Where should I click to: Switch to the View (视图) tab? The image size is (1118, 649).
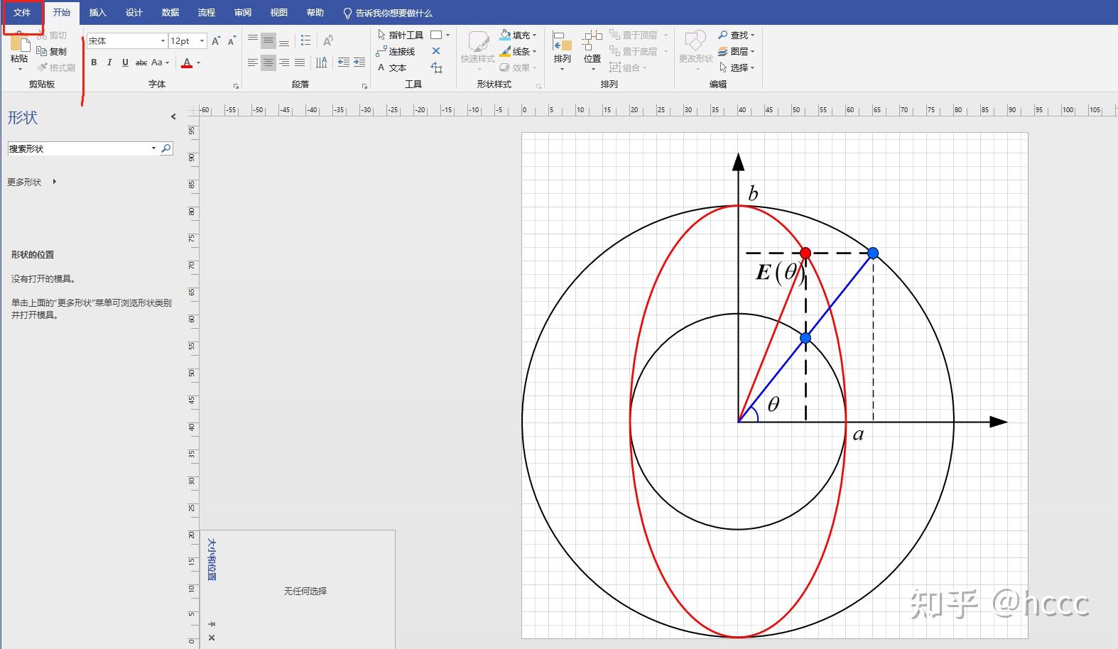(x=278, y=13)
